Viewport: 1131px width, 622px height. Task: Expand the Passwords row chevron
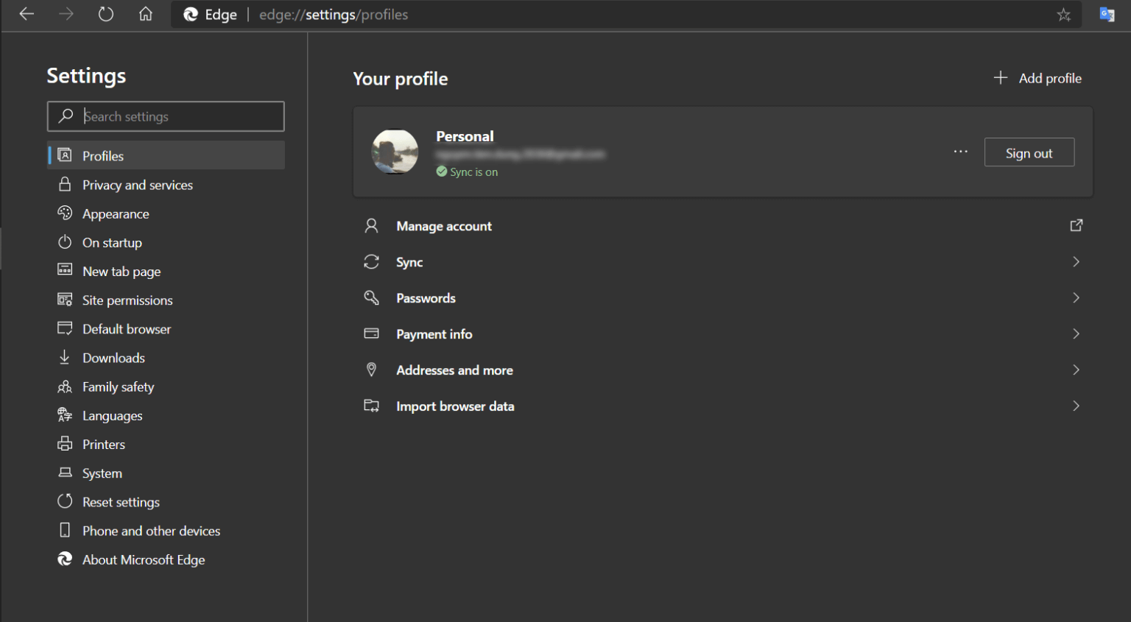(x=1076, y=298)
